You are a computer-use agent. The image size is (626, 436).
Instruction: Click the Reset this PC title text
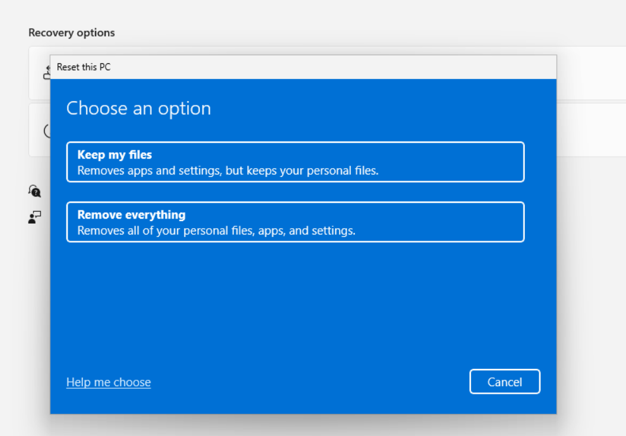83,67
